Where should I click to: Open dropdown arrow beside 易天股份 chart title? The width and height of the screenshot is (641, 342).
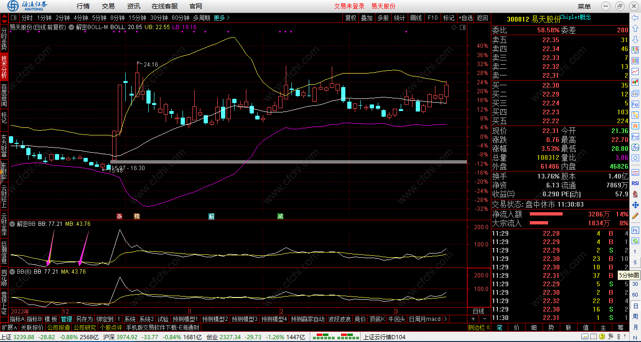tap(71, 27)
